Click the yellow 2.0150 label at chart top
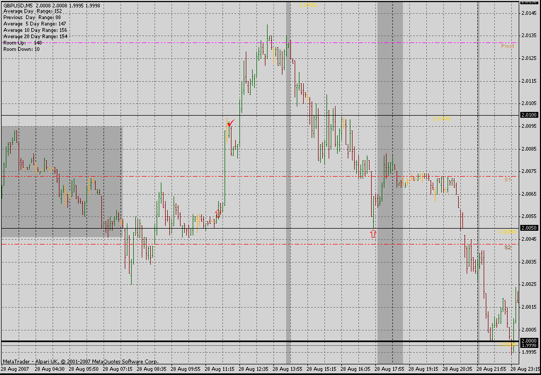The width and height of the screenshot is (541, 375). (308, 5)
